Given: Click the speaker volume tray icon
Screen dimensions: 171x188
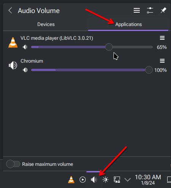Looking at the screenshot, I should coord(94,180).
